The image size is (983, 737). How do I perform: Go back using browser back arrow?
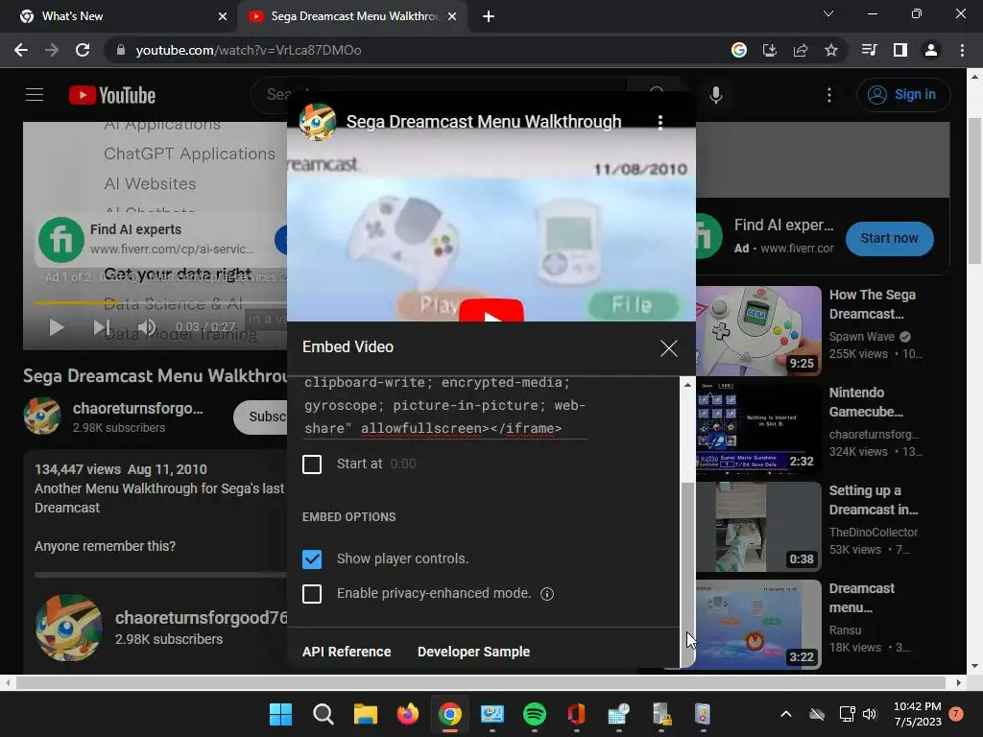tap(21, 50)
